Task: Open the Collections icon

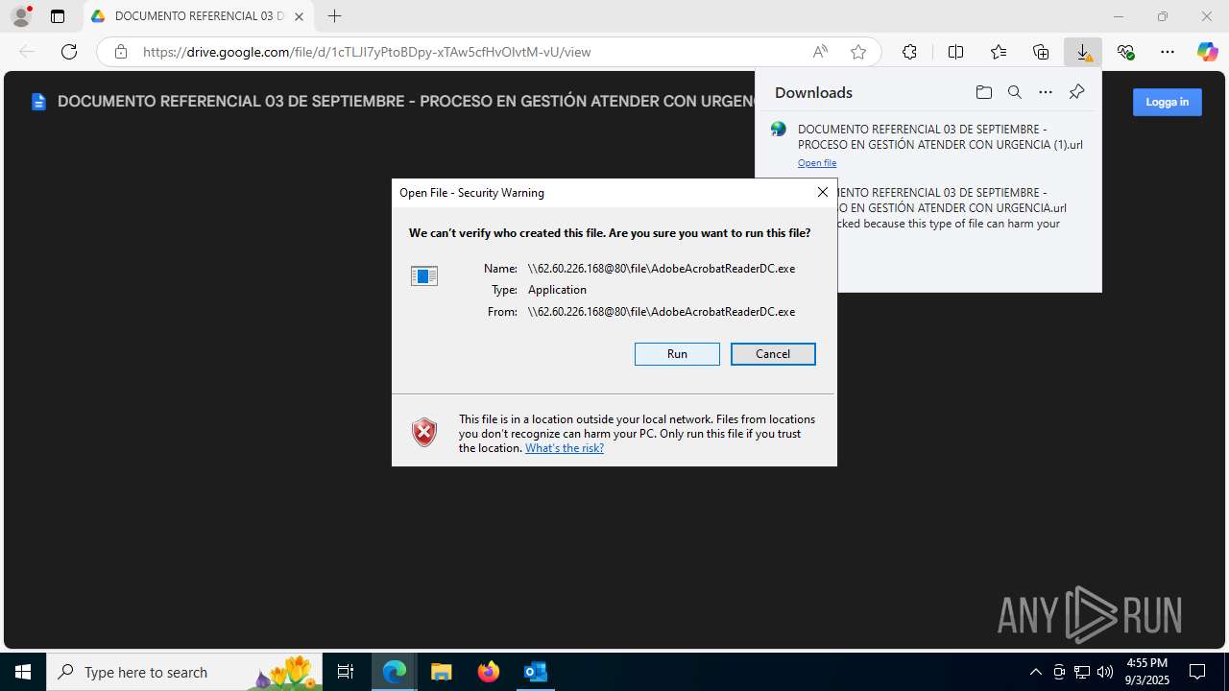Action: coord(1041,52)
